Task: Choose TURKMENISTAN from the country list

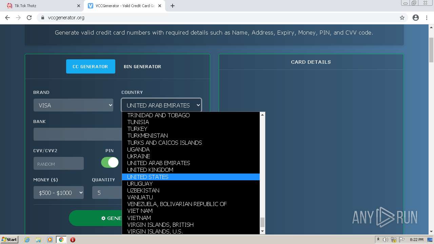Action: [x=191, y=136]
